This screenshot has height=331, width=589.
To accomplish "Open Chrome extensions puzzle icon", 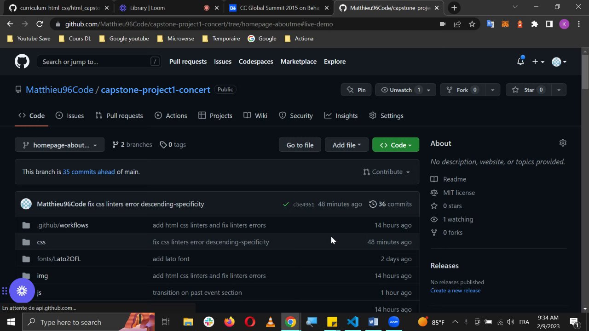I will (534, 24).
